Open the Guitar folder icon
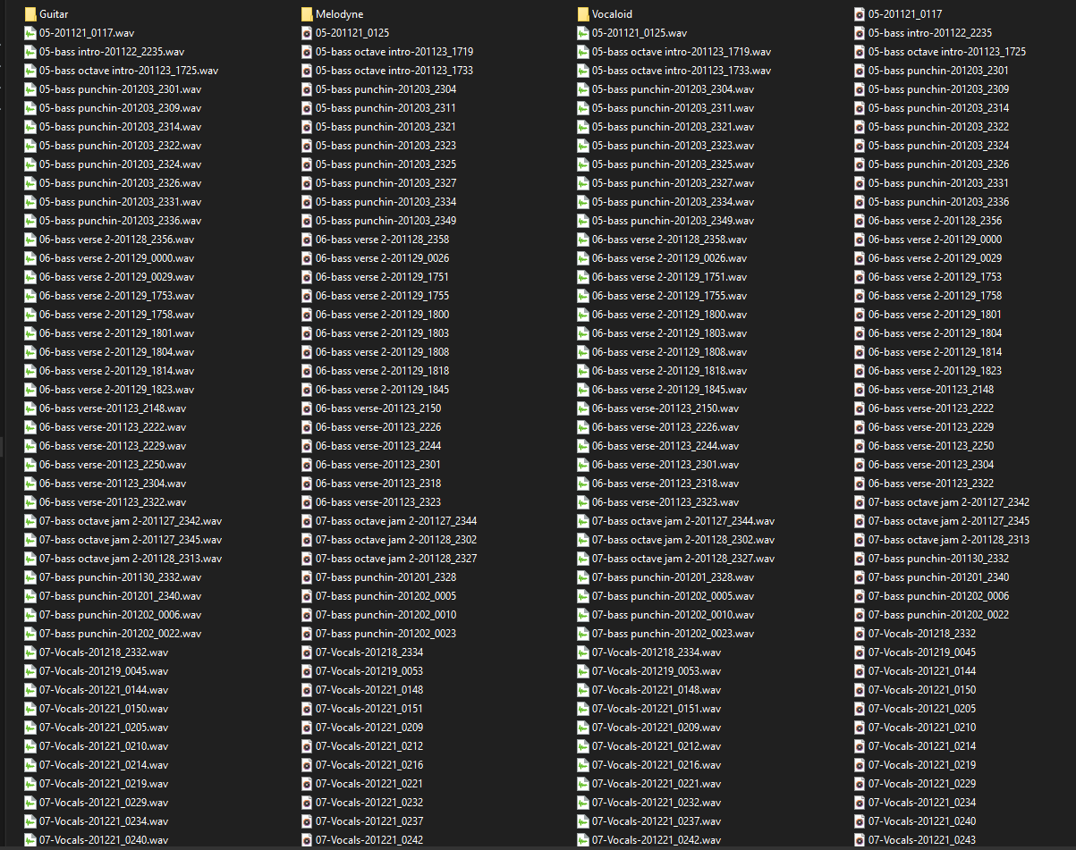Image resolution: width=1076 pixels, height=850 pixels. 30,14
